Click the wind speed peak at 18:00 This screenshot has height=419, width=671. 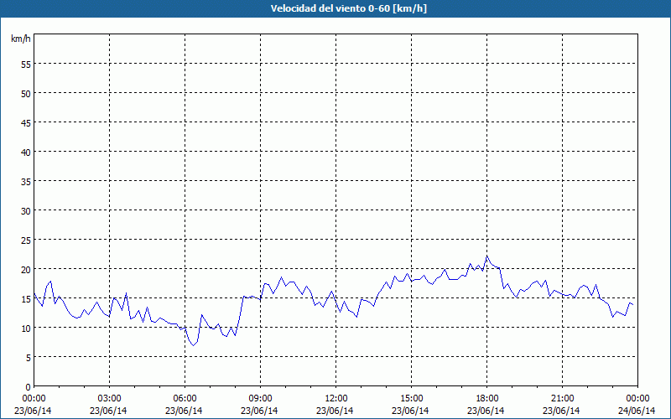487,256
